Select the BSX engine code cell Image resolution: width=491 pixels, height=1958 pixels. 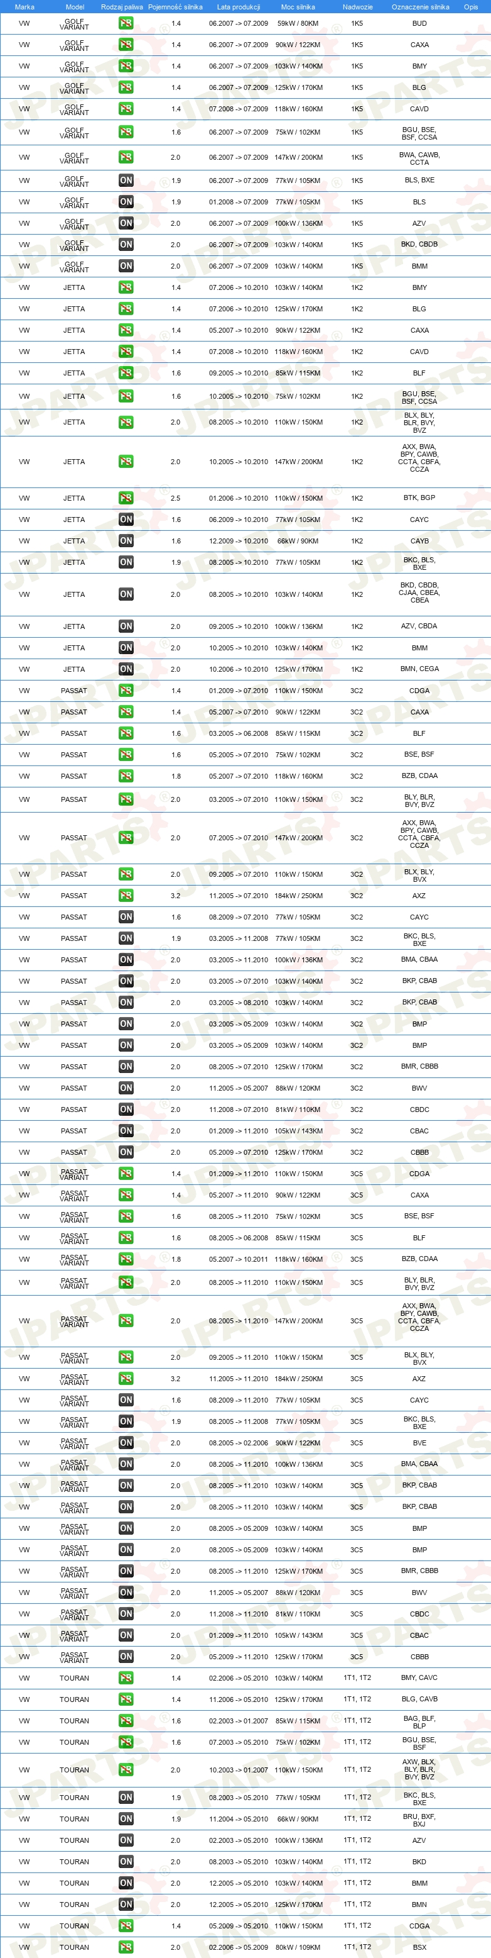(419, 1947)
